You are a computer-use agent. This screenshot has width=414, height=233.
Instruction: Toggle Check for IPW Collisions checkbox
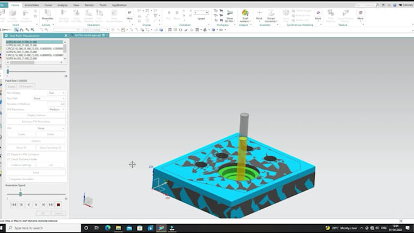pos(8,155)
